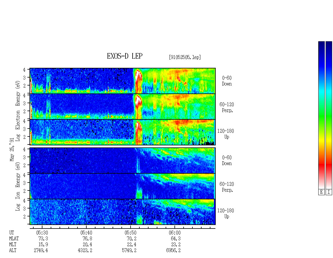Click the Log Ion Energy (eV) axis label

coord(18,187)
